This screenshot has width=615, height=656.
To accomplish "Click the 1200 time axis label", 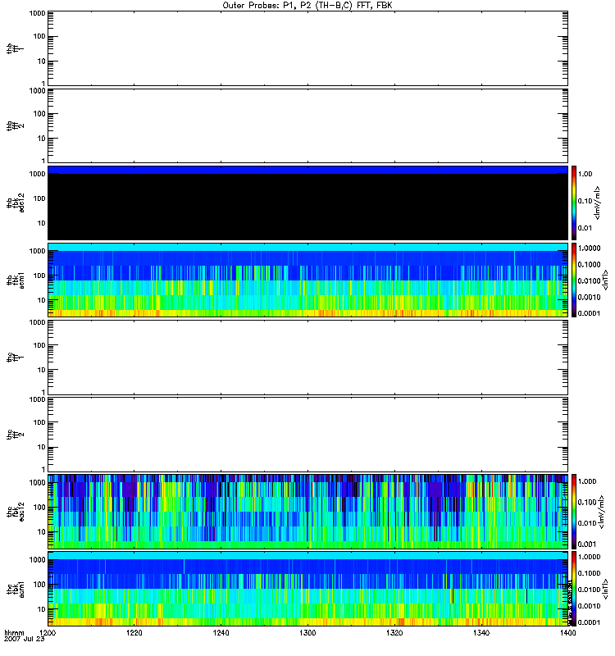I will click(48, 634).
